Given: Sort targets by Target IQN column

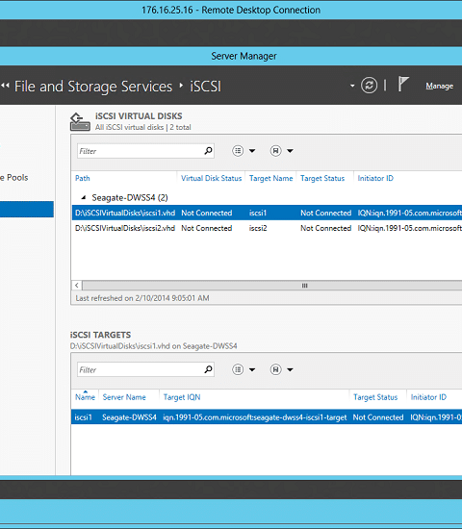Looking at the screenshot, I should pos(182,397).
